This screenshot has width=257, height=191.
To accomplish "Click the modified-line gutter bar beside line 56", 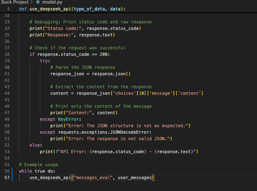I will (x=13, y=171).
